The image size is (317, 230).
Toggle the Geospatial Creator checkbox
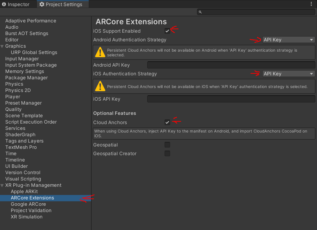click(167, 154)
